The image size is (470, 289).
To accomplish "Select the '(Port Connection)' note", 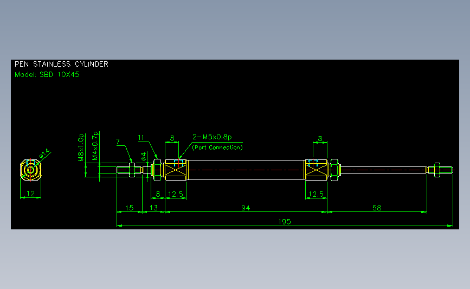I will coord(217,147).
